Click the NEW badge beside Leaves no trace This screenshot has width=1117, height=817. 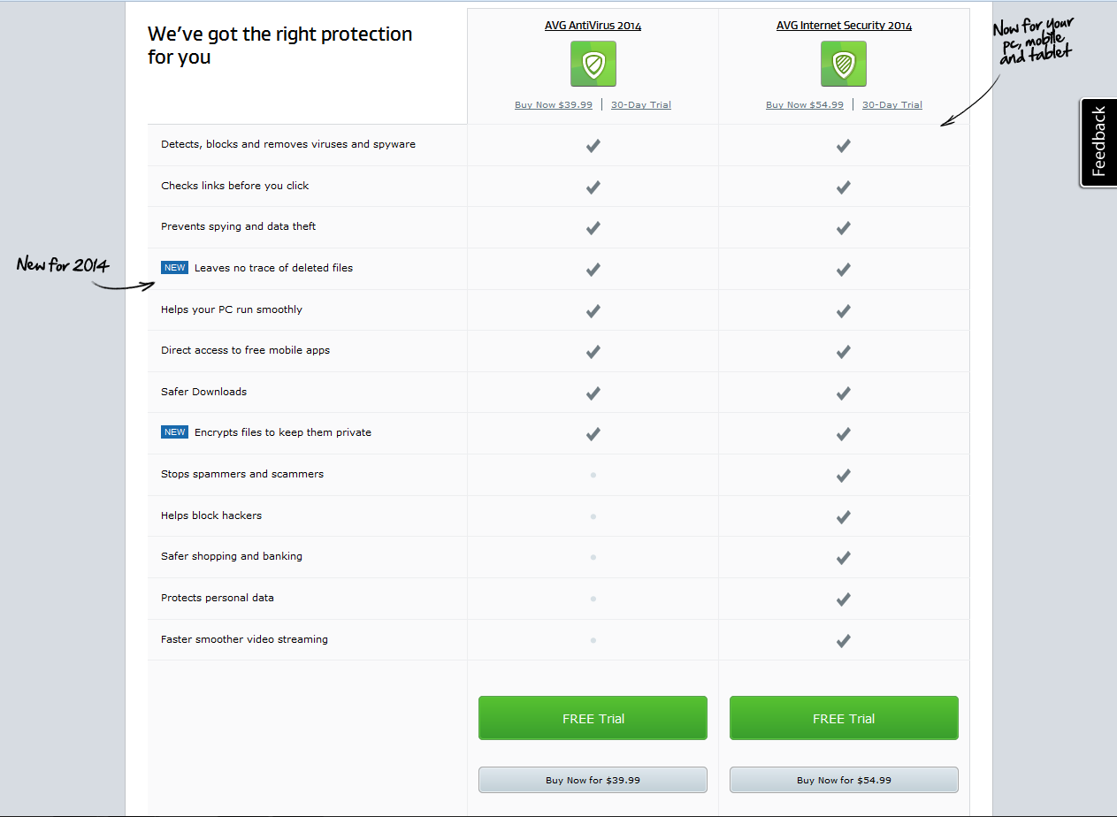click(x=174, y=268)
